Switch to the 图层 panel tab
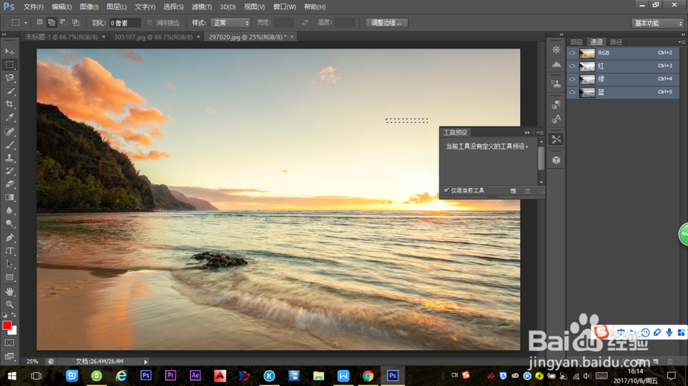Screen dimensions: 688x386 577,42
